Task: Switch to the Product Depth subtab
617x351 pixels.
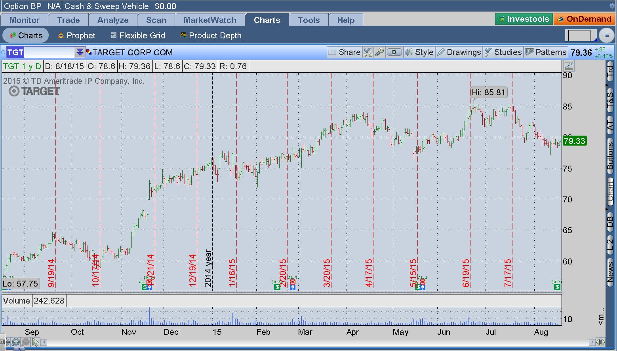Action: 211,36
